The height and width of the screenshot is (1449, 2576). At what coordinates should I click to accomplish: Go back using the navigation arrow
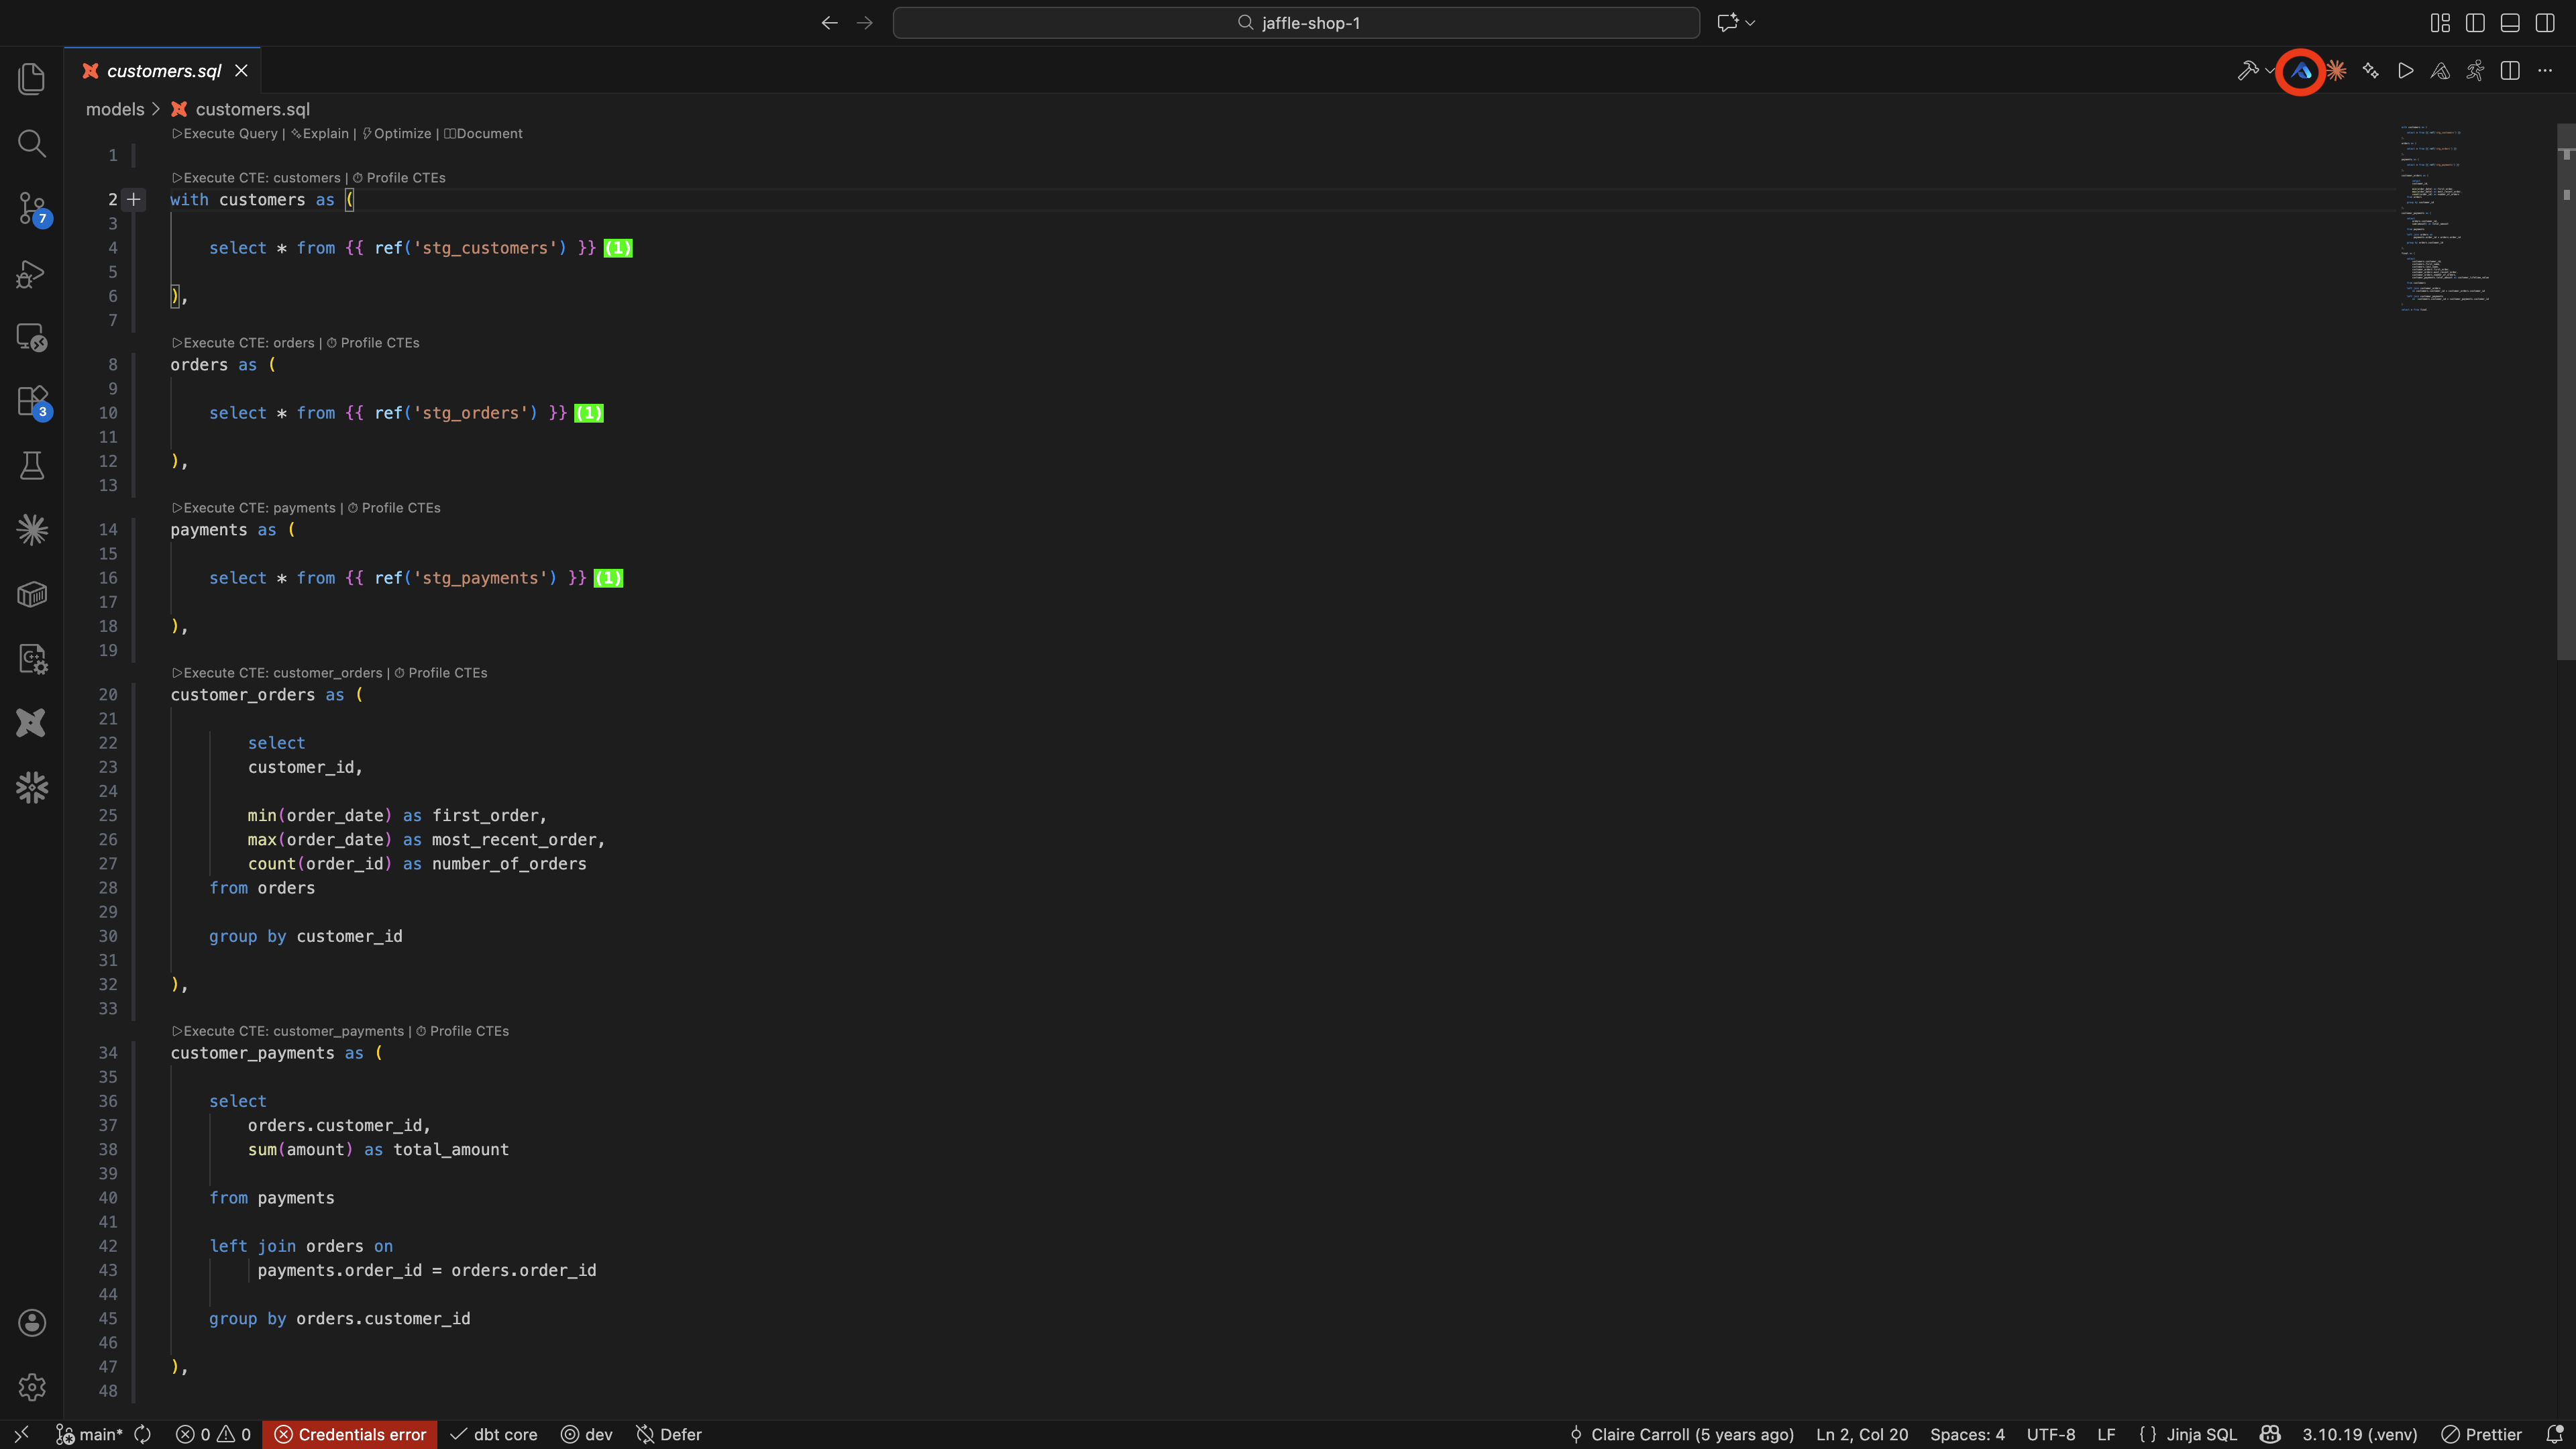829,23
